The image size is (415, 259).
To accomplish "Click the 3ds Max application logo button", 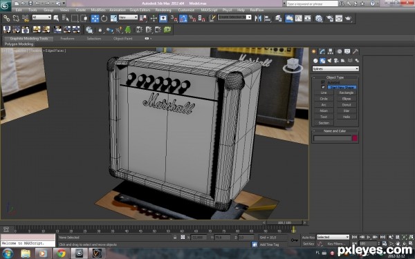I will (6, 5).
